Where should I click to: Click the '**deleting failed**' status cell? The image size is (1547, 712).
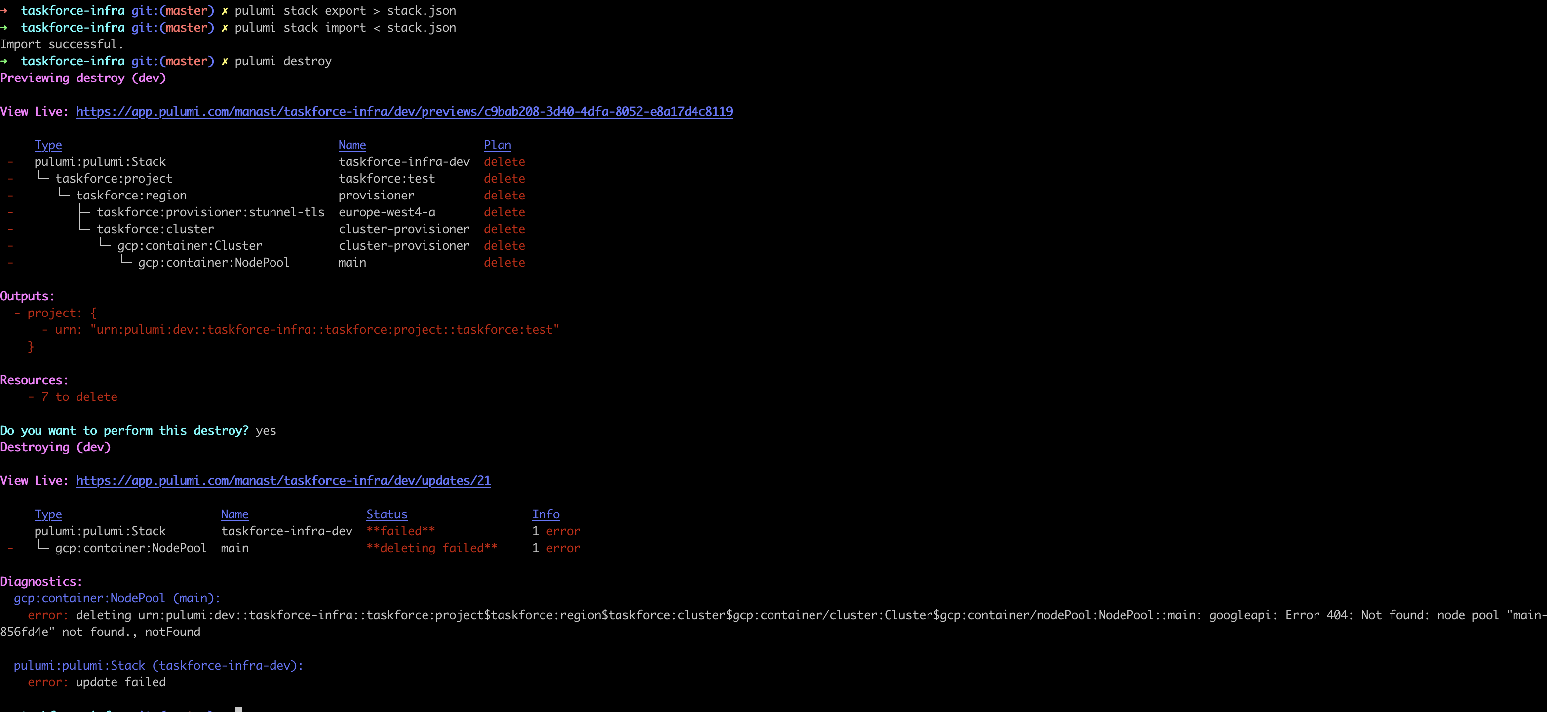click(432, 548)
